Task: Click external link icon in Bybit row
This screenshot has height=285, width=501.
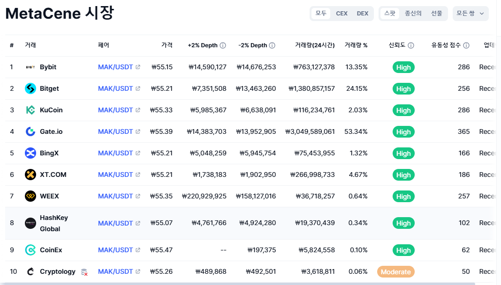Action: [138, 67]
